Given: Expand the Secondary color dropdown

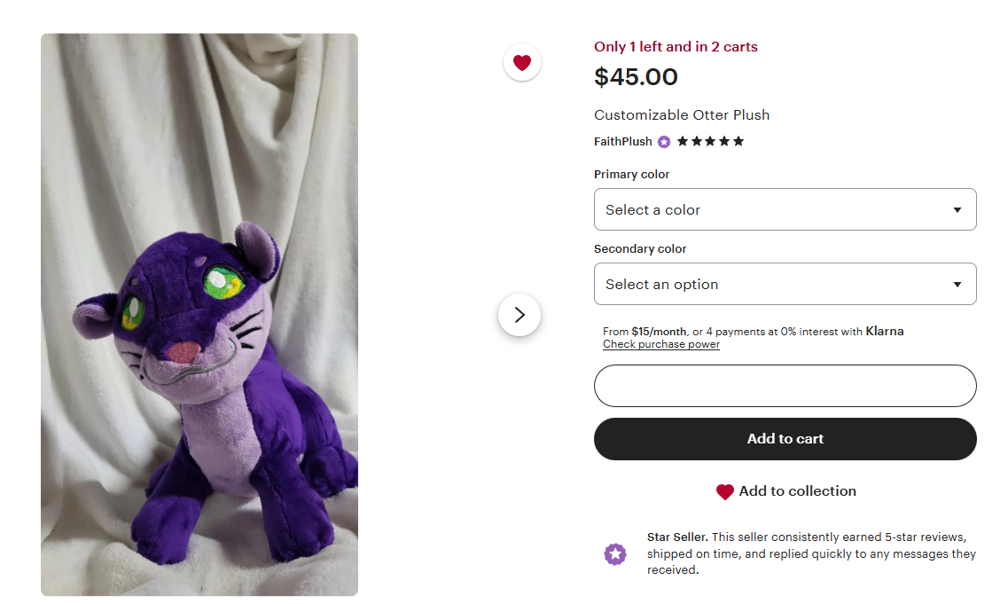Looking at the screenshot, I should (x=785, y=284).
